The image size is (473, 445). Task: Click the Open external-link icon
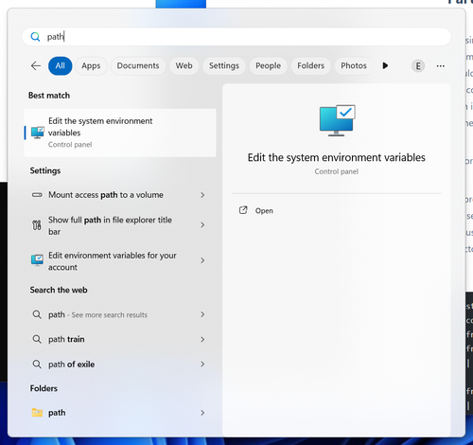[243, 210]
